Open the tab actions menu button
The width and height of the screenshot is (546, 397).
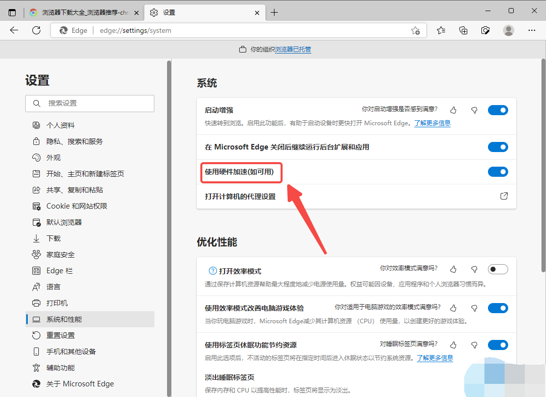pyautogui.click(x=12, y=13)
